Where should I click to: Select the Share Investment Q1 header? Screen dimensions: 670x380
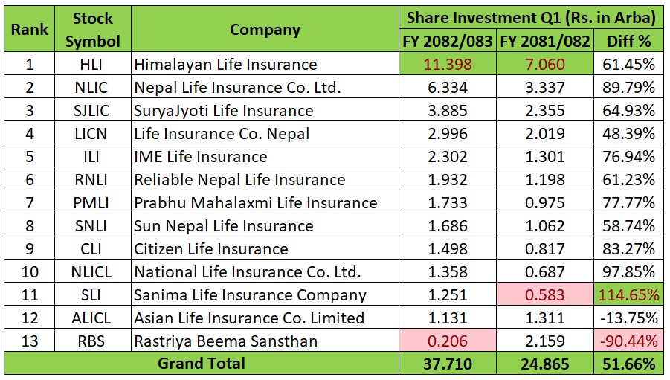(532, 17)
